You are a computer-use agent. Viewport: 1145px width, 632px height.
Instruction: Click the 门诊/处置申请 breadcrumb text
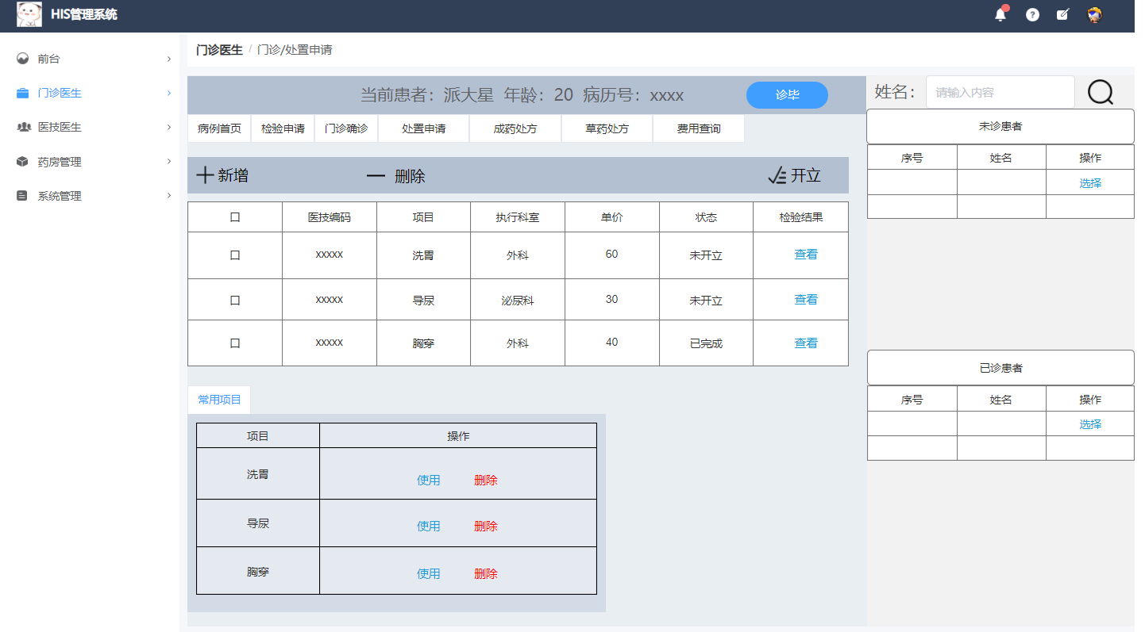(x=295, y=50)
